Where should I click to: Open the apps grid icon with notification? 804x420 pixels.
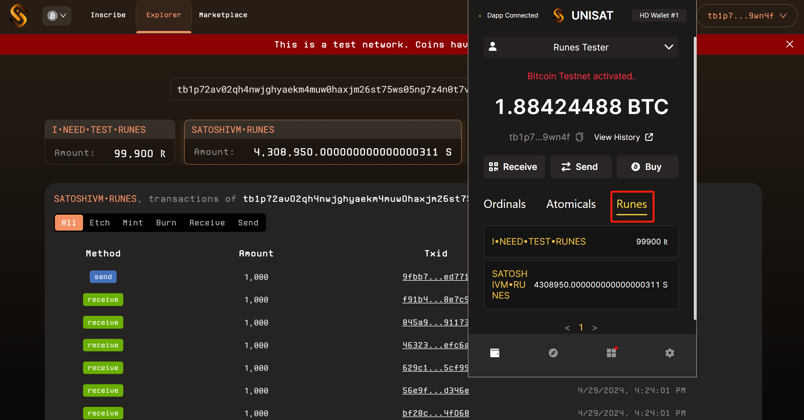[611, 353]
